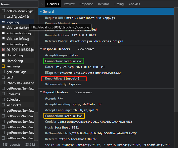Select the side-bar-top.svg request
Screen dimensions: 178x148
pos(17,44)
